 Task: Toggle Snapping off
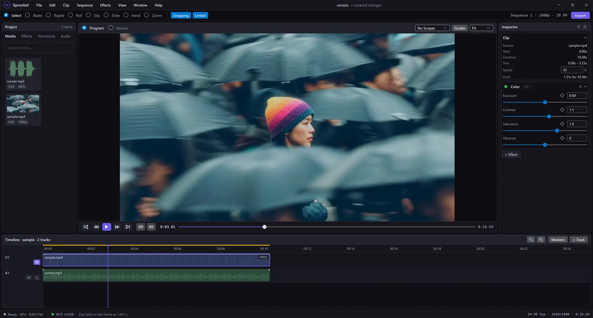(x=181, y=15)
